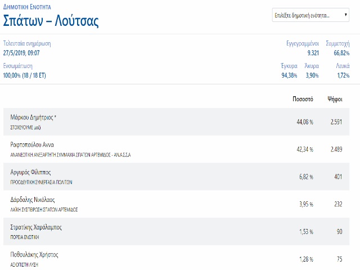Click the Ποσοστό column header

coord(303,99)
